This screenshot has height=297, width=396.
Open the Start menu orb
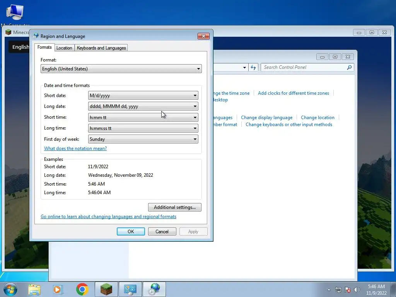10,289
